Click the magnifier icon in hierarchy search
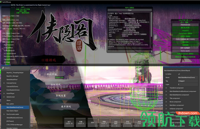Screen dimensions: 200x129 click(x=3, y=68)
